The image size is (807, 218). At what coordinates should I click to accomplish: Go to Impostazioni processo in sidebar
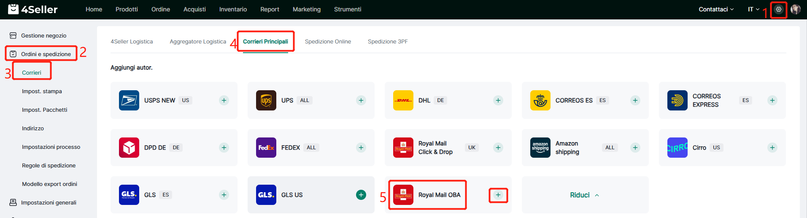click(x=51, y=147)
